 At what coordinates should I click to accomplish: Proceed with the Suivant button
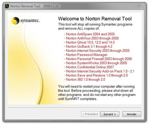(110, 114)
